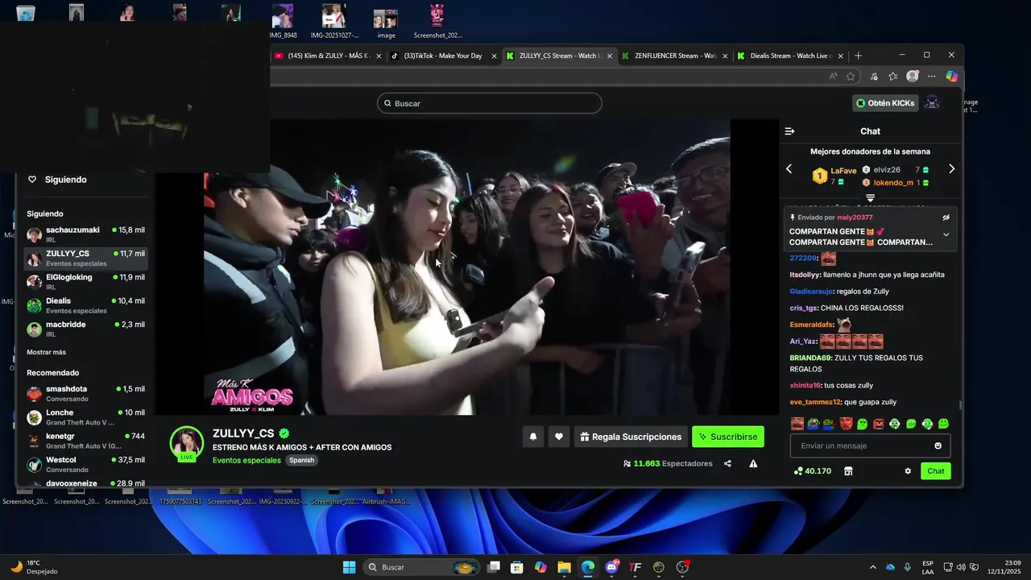Click the 40.170 channel points balance
This screenshot has width=1031, height=580.
[x=812, y=471]
